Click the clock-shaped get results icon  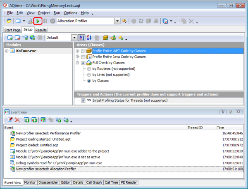click(x=134, y=21)
